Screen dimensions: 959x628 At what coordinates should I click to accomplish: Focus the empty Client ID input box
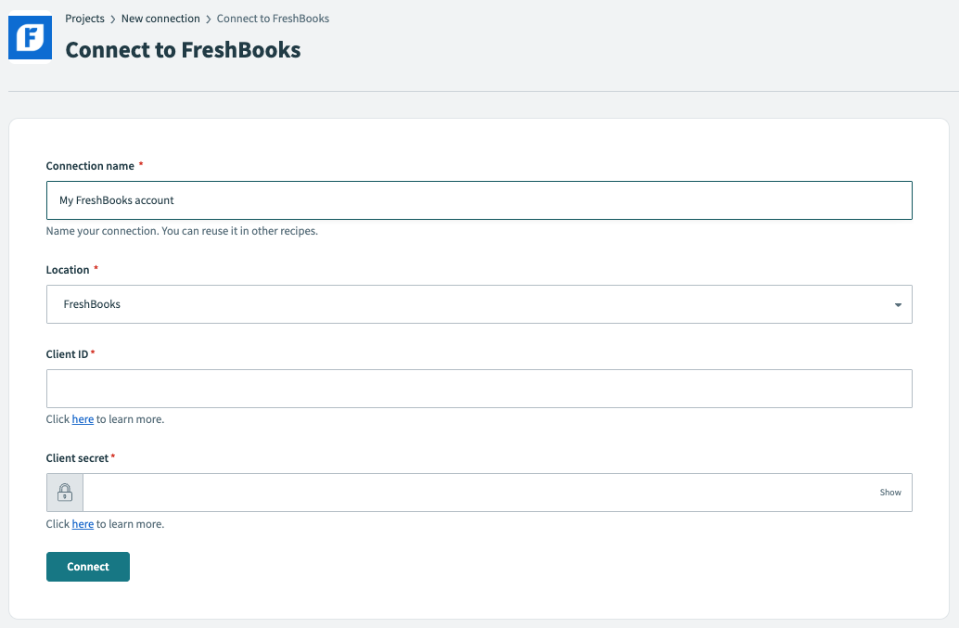[x=479, y=388]
